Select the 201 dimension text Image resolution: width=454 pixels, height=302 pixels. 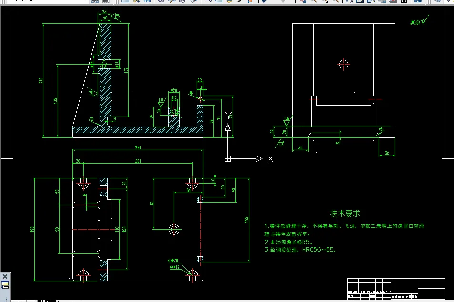tap(138, 161)
